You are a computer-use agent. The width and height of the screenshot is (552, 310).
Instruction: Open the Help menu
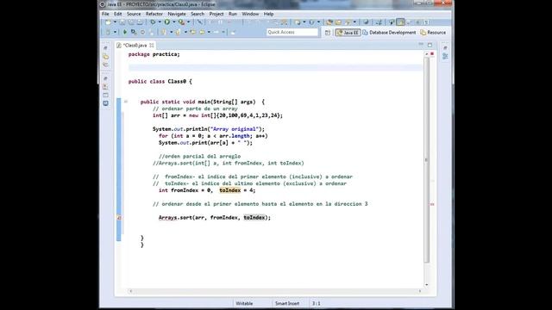pos(268,14)
